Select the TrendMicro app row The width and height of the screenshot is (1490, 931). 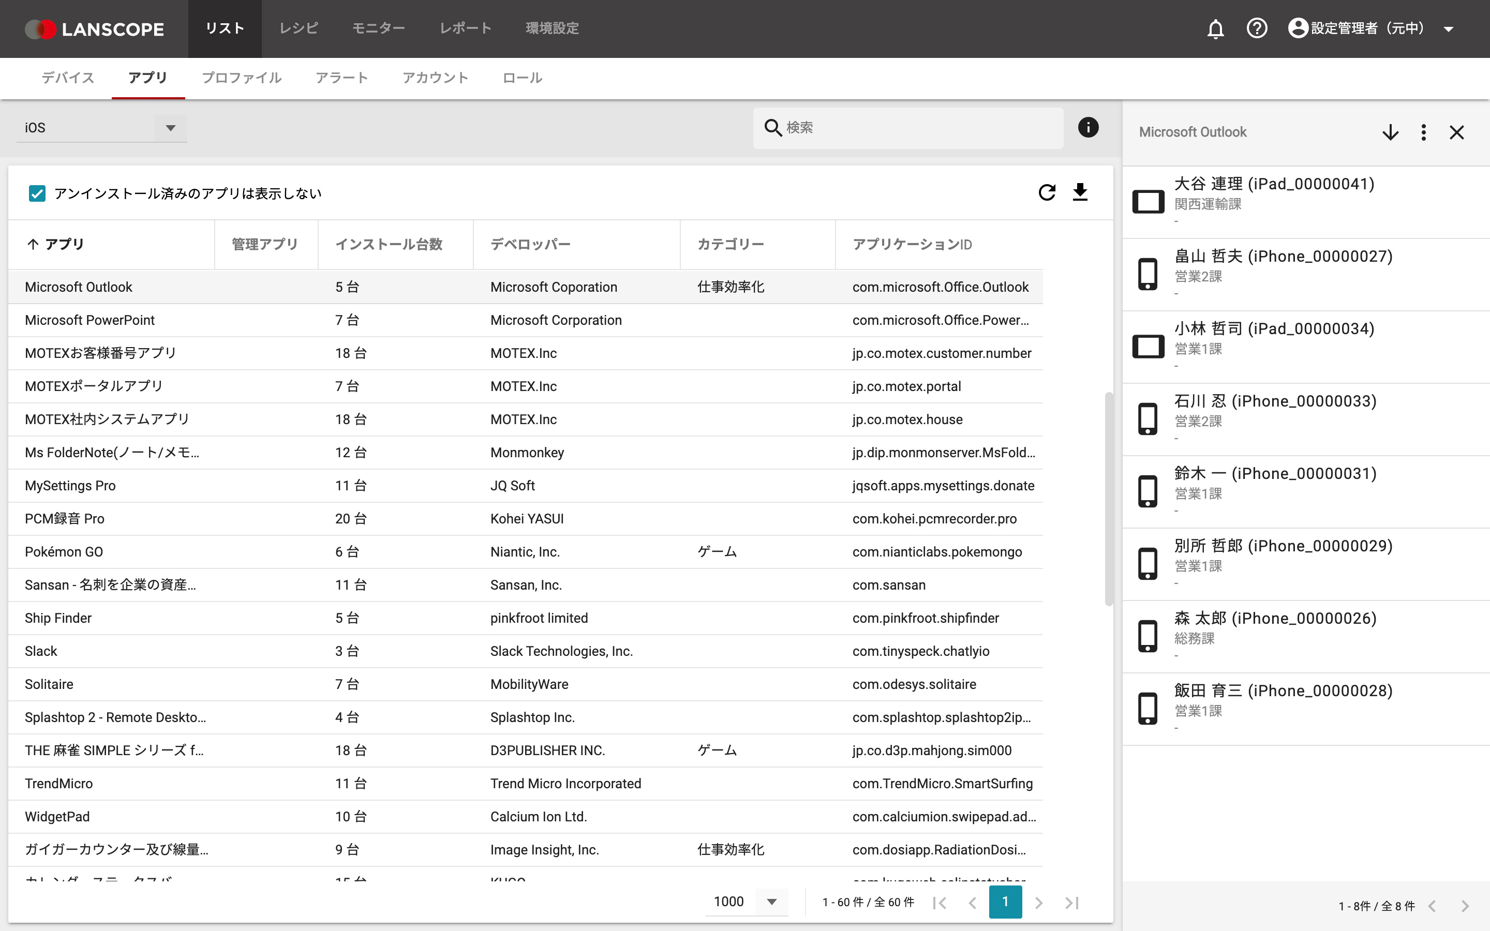pyautogui.click(x=525, y=784)
